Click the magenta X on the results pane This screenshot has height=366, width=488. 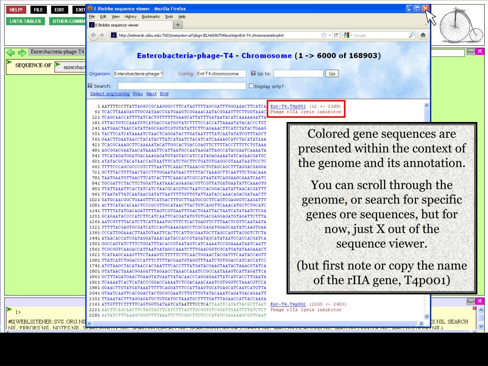pyautogui.click(x=480, y=301)
